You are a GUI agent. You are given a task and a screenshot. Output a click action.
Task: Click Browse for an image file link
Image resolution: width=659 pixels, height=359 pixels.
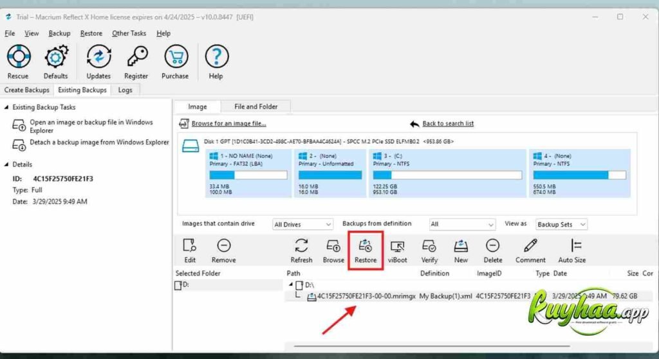(228, 123)
